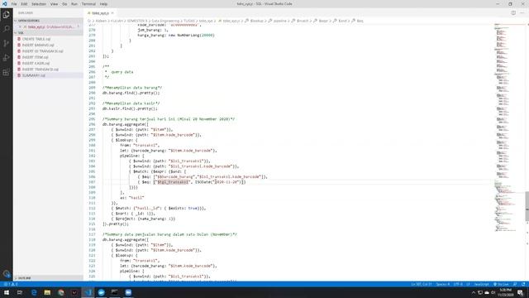This screenshot has width=529, height=298.
Task: Open File Explorer from the taskbar
Action: pyautogui.click(x=47, y=292)
